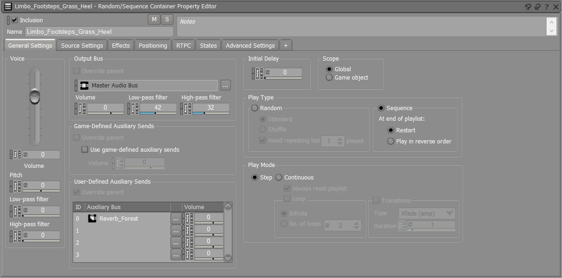Click the Name field Limbo_Footsteps_Grass_Heel

point(99,32)
